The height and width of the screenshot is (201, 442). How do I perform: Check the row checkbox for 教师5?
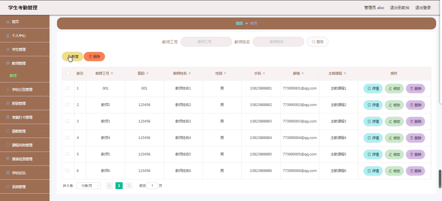[68, 154]
